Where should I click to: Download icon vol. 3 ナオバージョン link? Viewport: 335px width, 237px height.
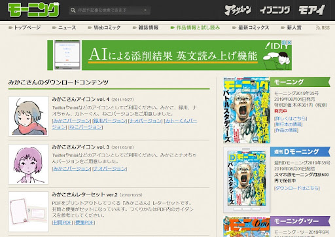point(110,169)
